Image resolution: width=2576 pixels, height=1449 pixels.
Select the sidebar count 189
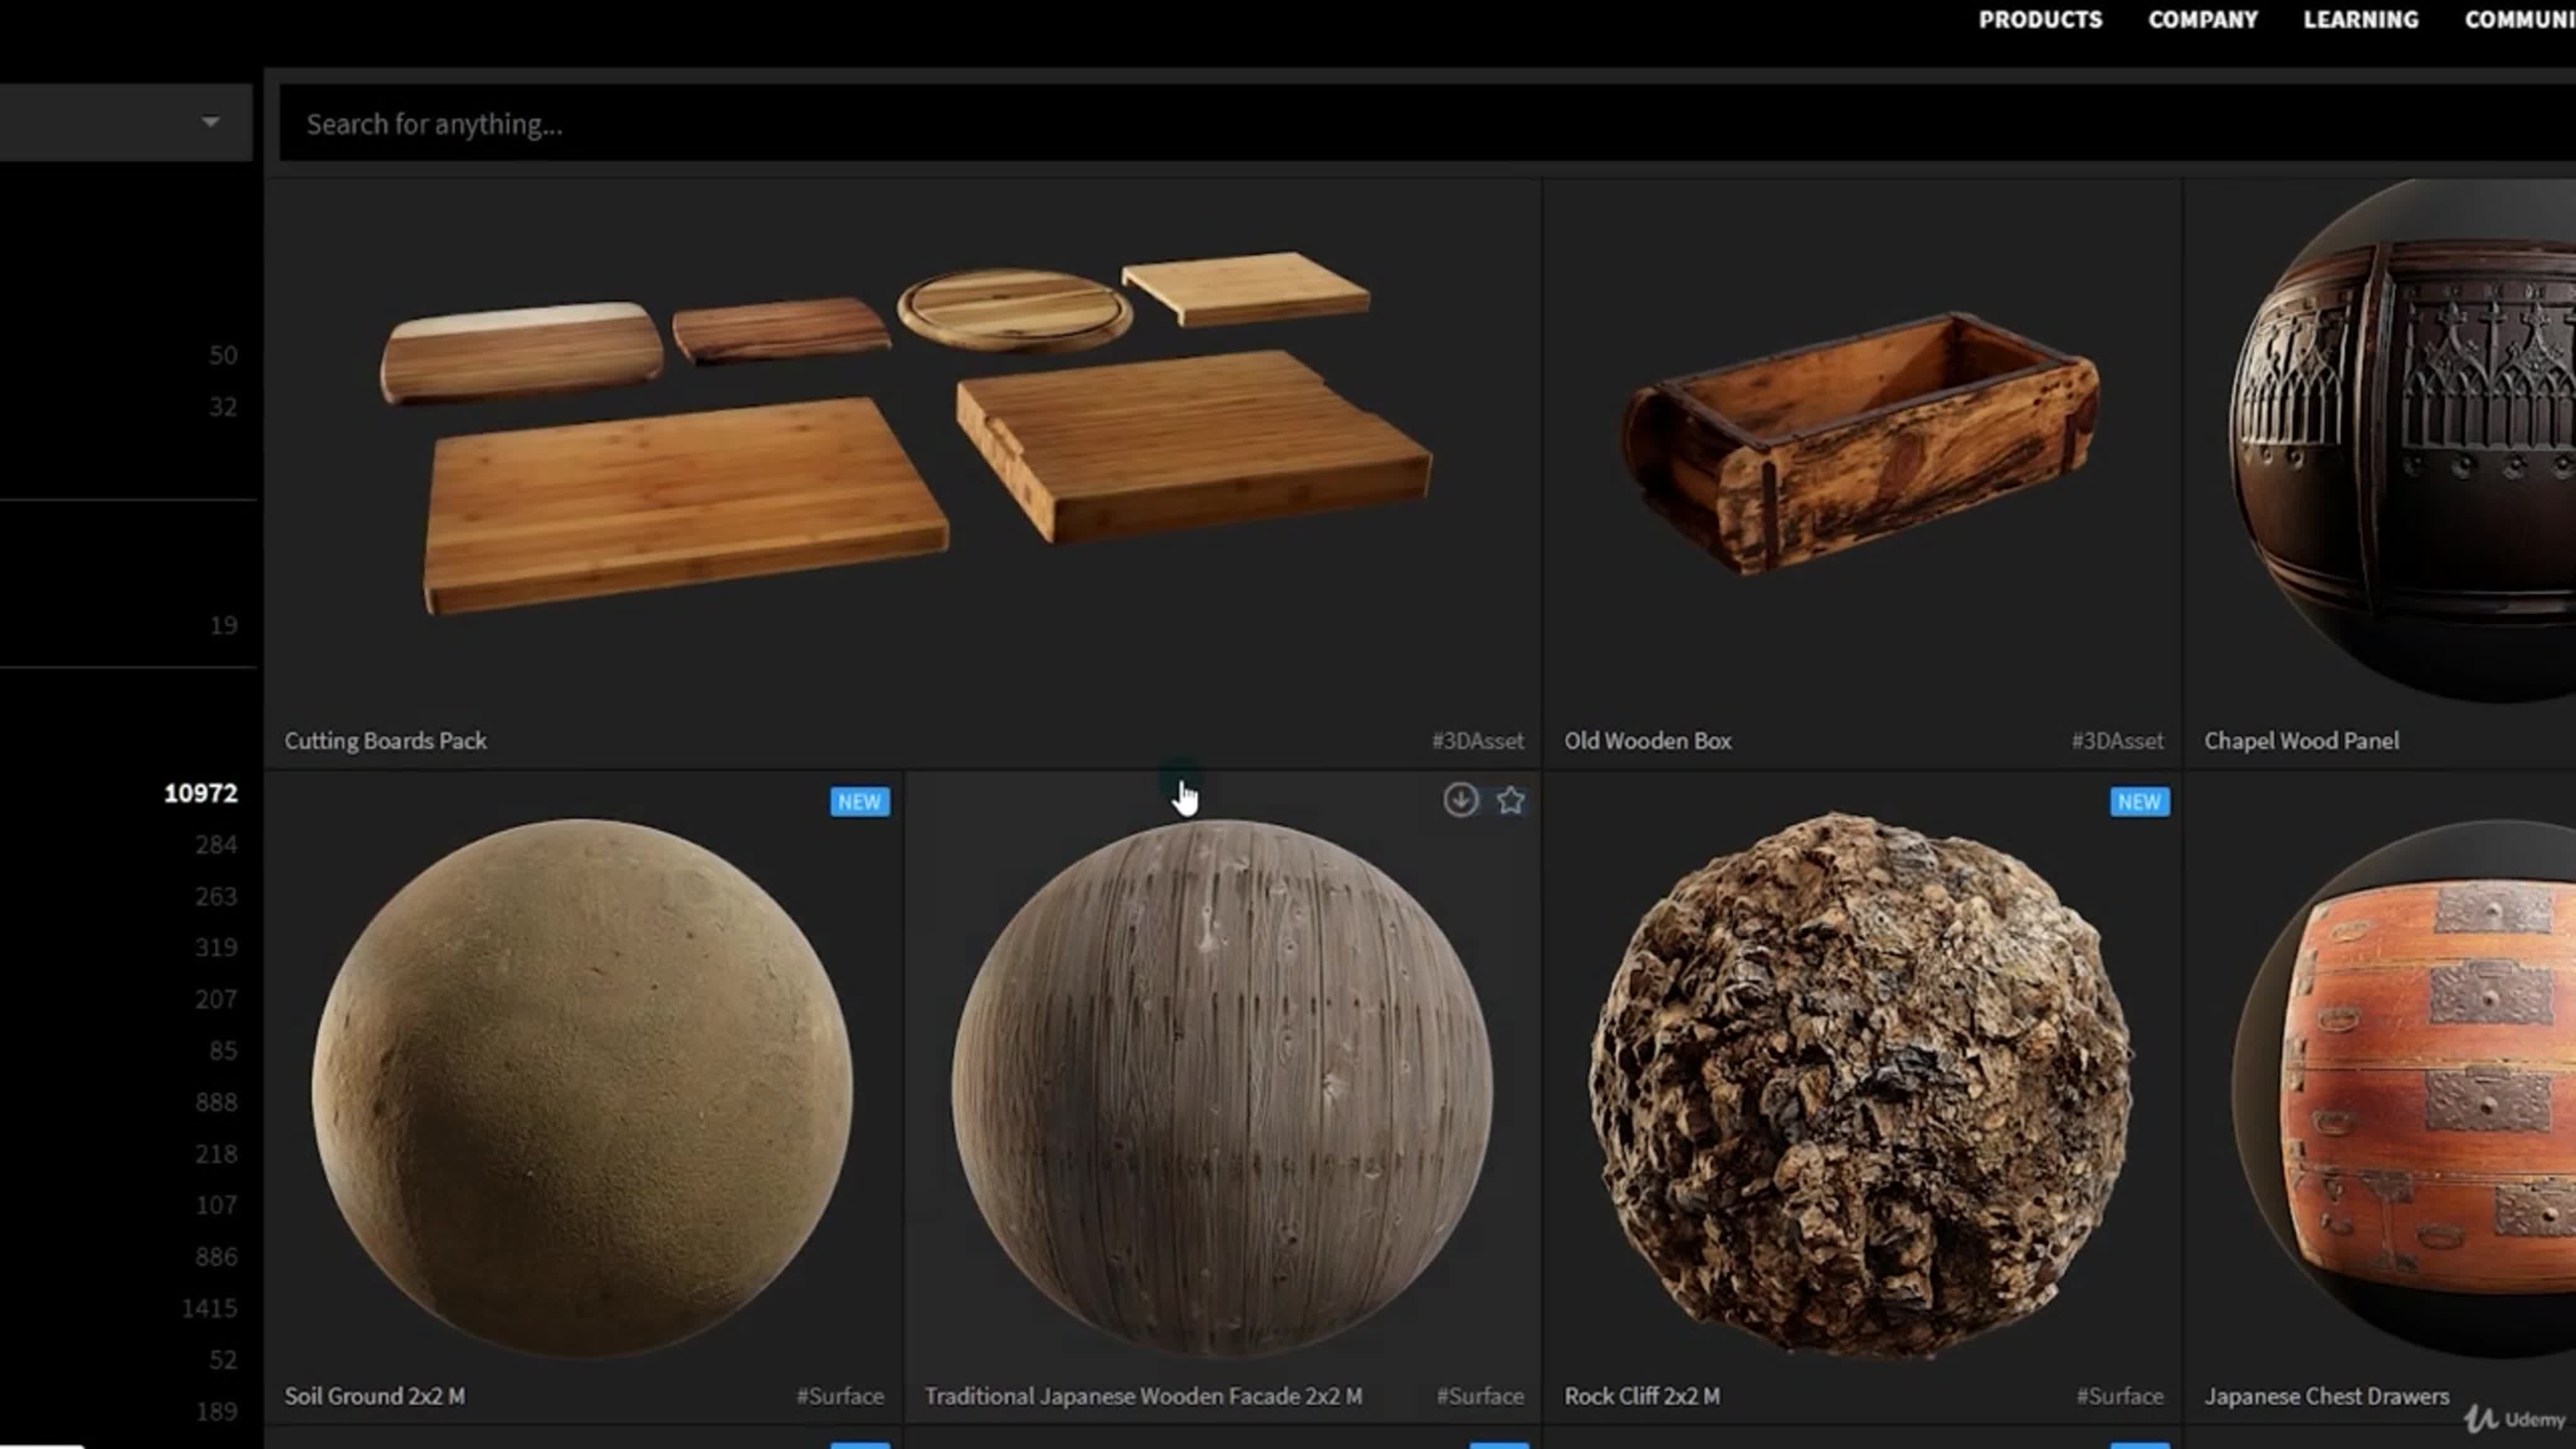(216, 1412)
